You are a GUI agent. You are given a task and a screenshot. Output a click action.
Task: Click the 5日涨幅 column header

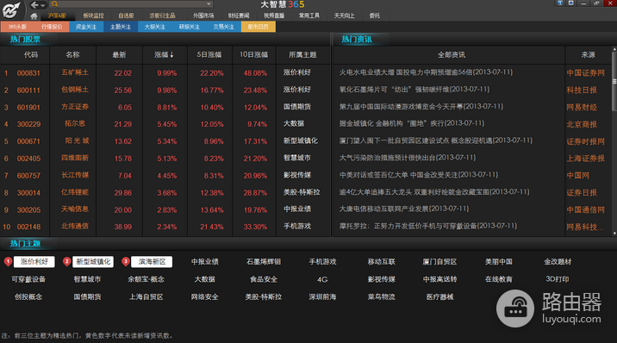pos(209,55)
